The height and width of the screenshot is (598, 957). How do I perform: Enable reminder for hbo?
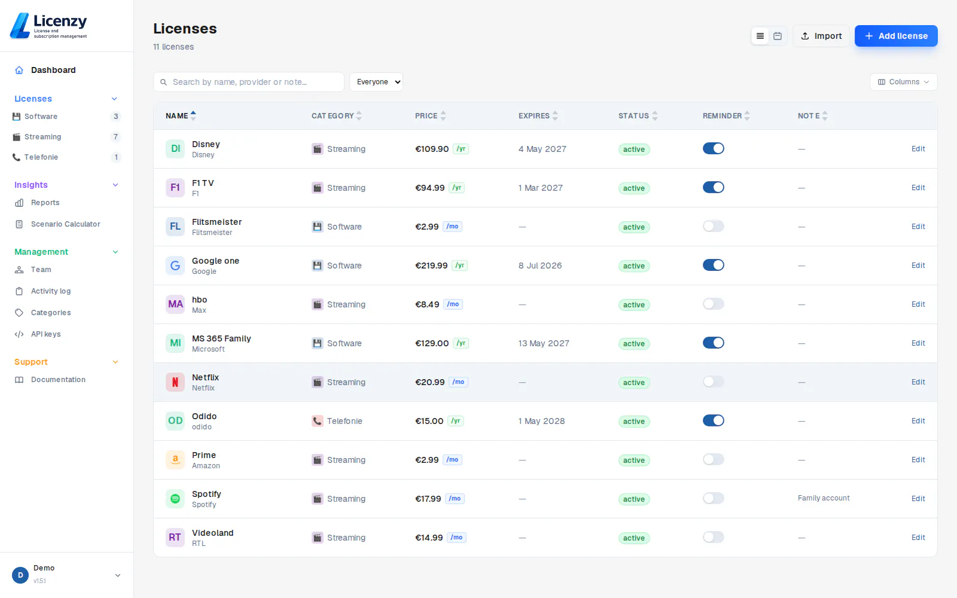tap(713, 304)
